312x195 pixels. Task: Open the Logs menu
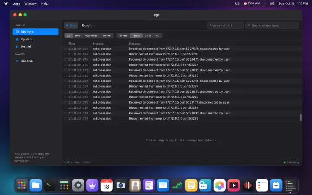[16, 3]
